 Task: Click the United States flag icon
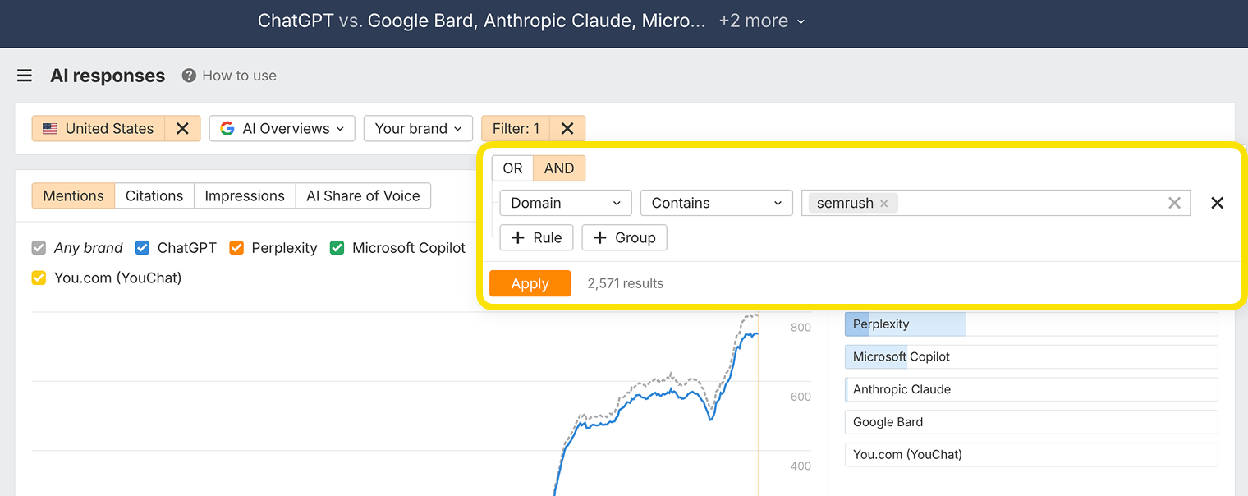(x=50, y=128)
